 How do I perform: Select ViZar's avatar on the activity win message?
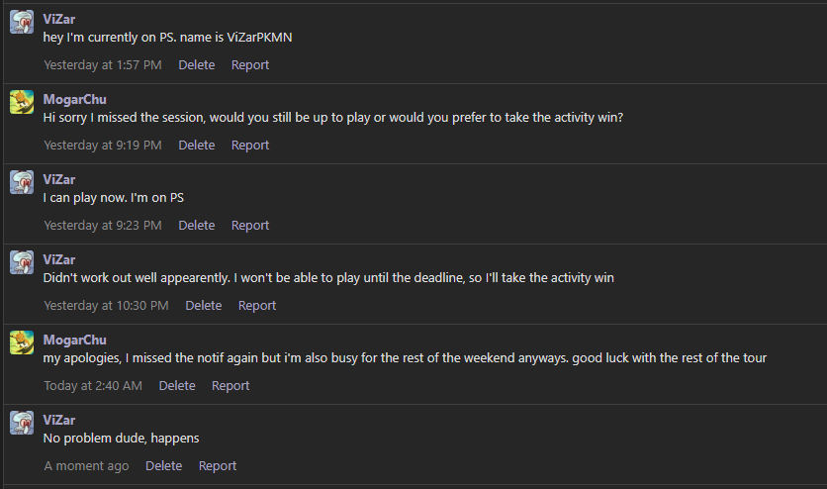tap(22, 262)
